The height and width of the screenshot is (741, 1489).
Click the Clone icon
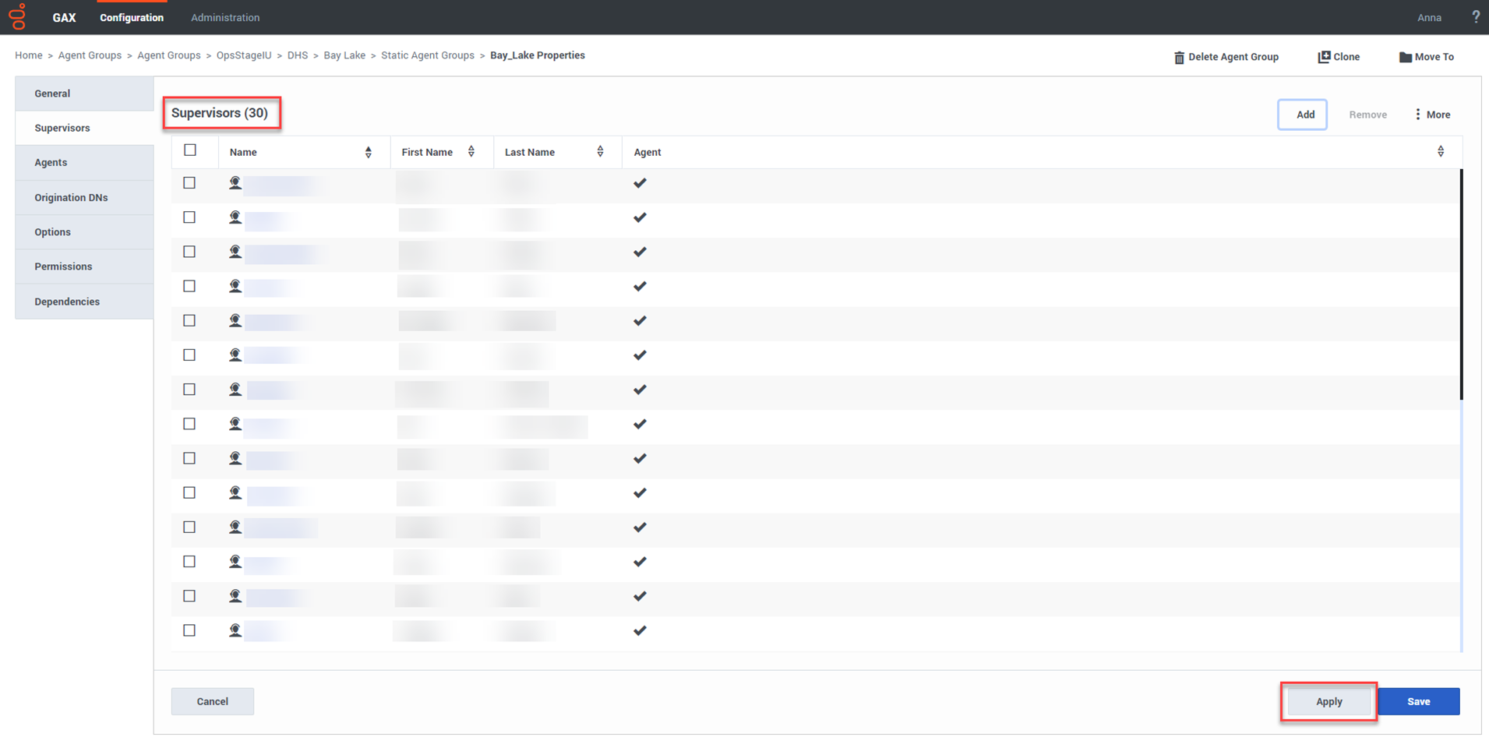point(1324,57)
